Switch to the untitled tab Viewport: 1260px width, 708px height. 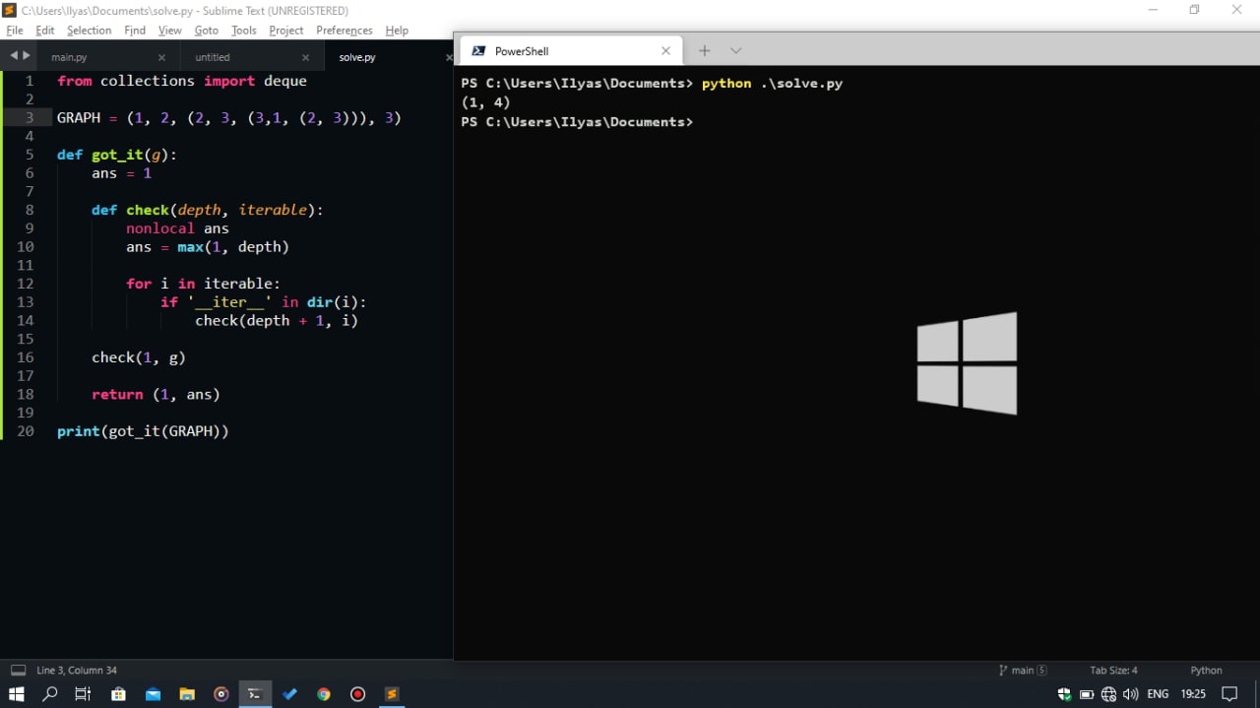pyautogui.click(x=213, y=57)
